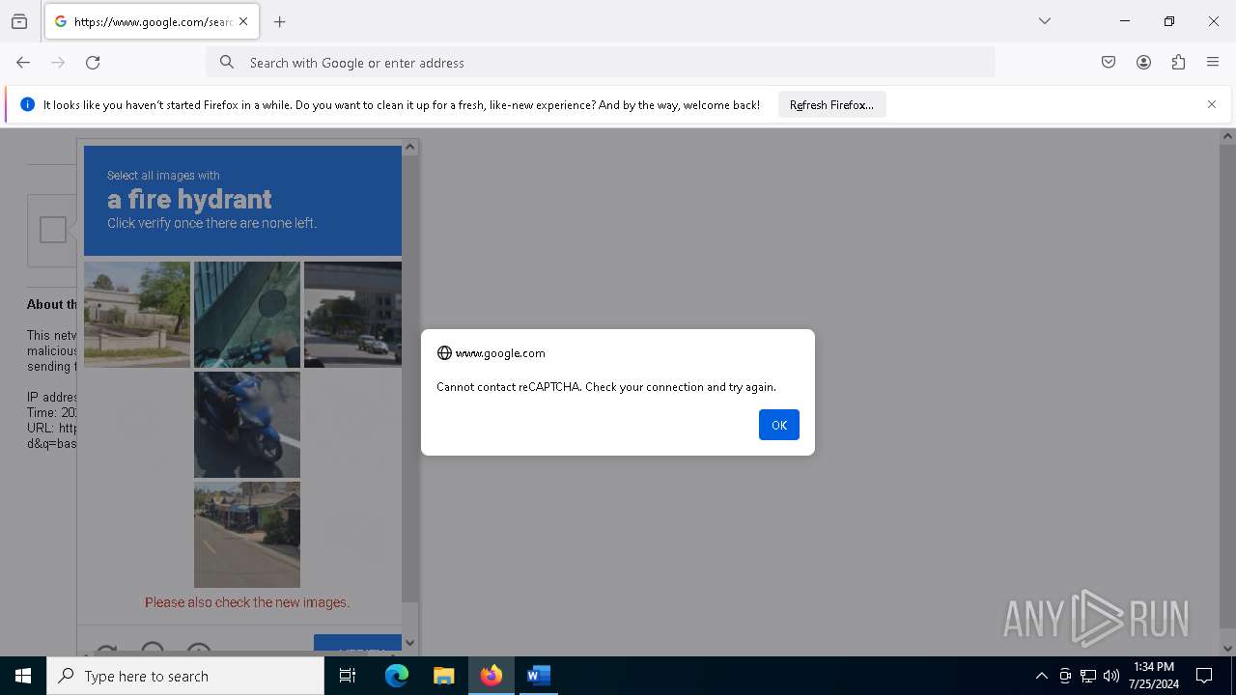Image resolution: width=1236 pixels, height=695 pixels.
Task: Show hidden system tray icons
Action: (1041, 676)
